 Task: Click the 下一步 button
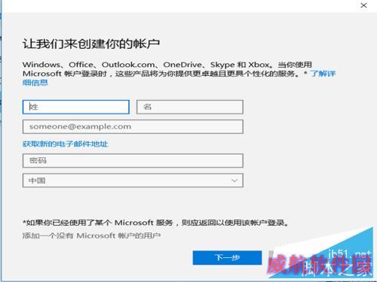tap(227, 257)
